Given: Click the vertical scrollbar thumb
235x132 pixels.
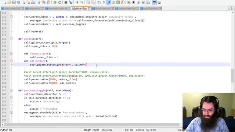Looking at the screenshot, I should point(232,76).
